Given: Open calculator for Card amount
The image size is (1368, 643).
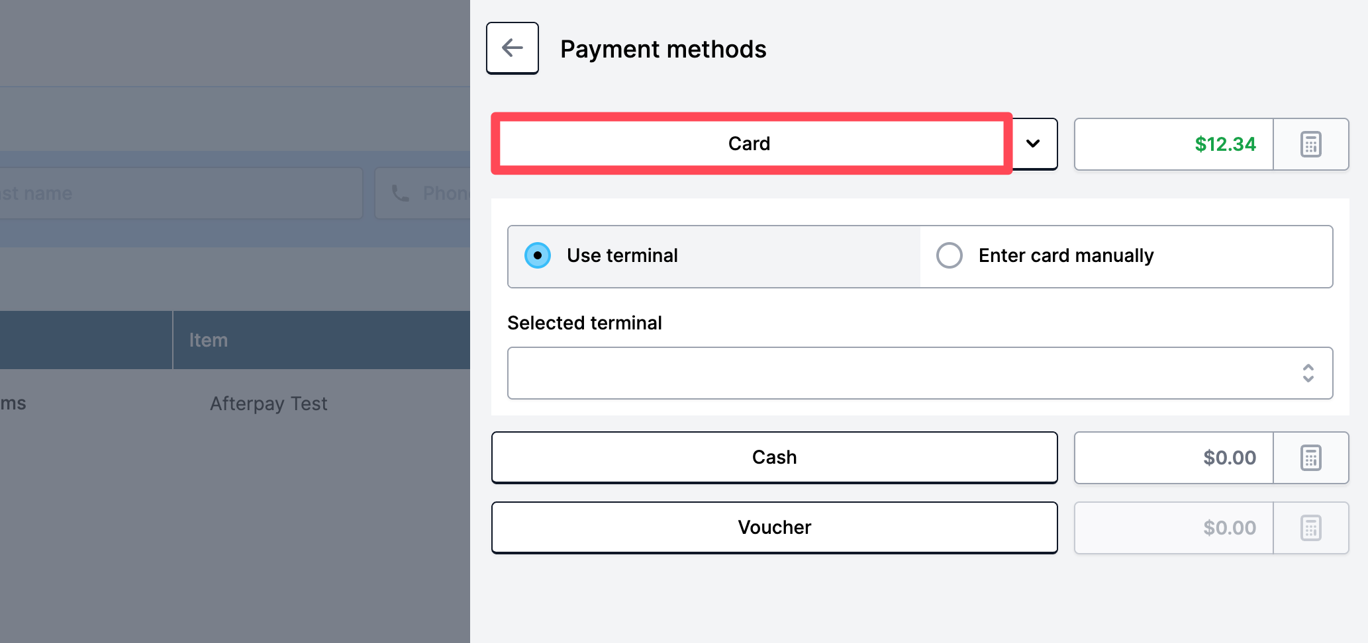Looking at the screenshot, I should point(1310,144).
